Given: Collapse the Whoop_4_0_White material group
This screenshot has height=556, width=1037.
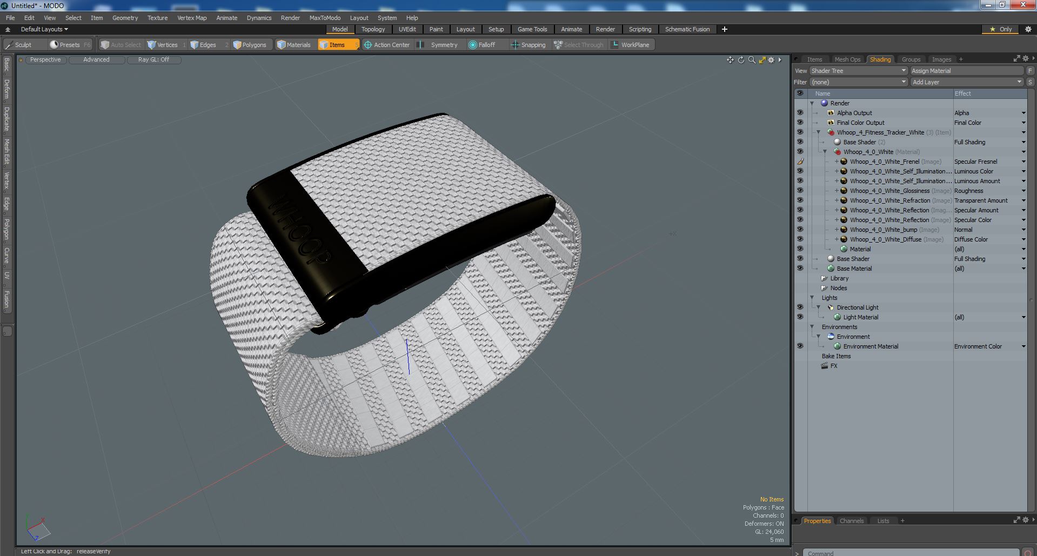Looking at the screenshot, I should [825, 152].
